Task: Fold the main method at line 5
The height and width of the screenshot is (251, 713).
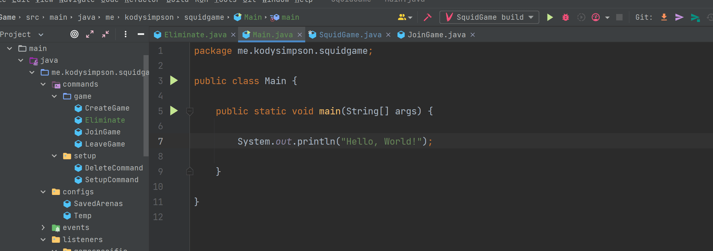Action: click(x=190, y=111)
